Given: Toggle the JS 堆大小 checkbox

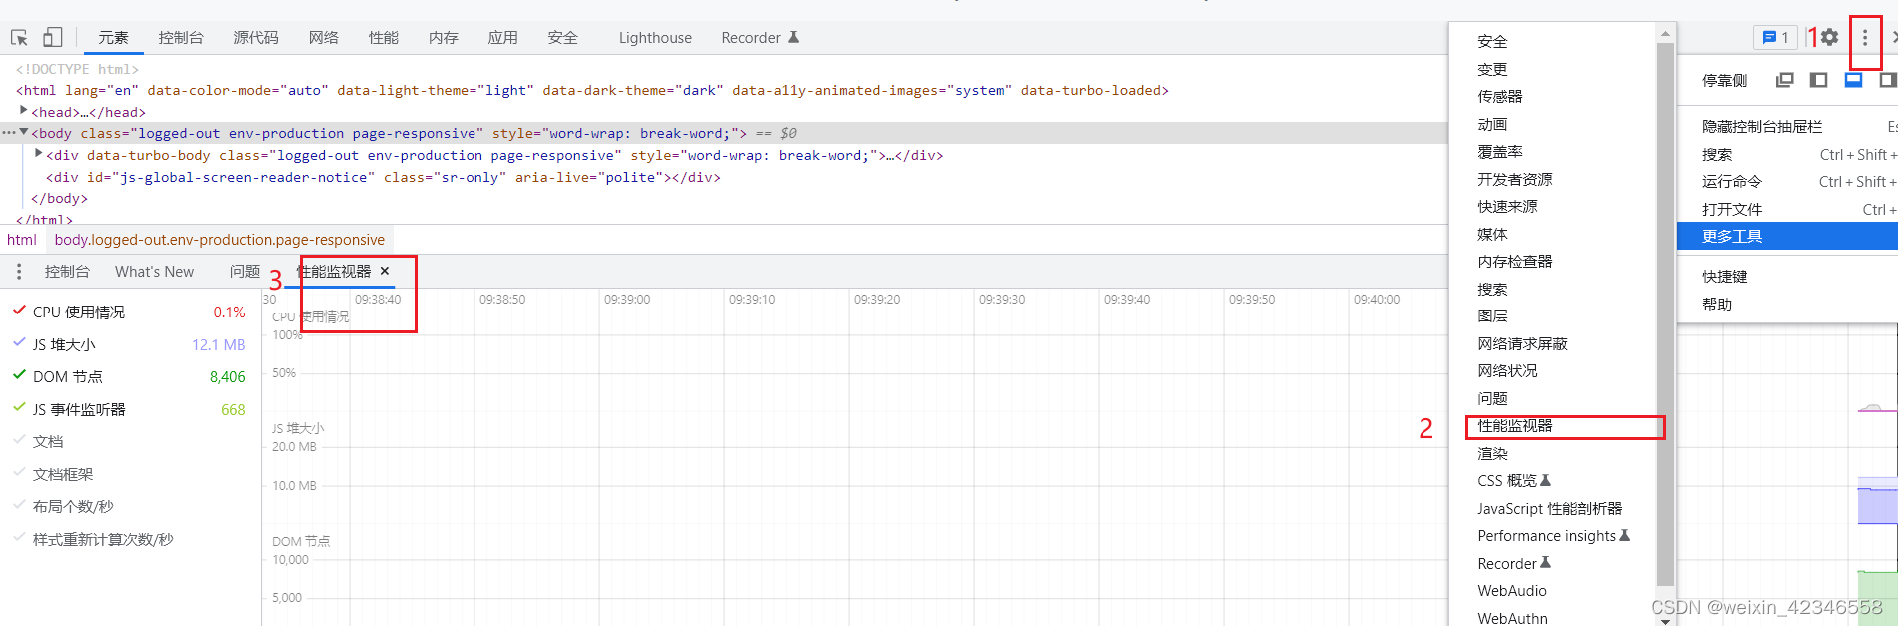Looking at the screenshot, I should (x=19, y=342).
